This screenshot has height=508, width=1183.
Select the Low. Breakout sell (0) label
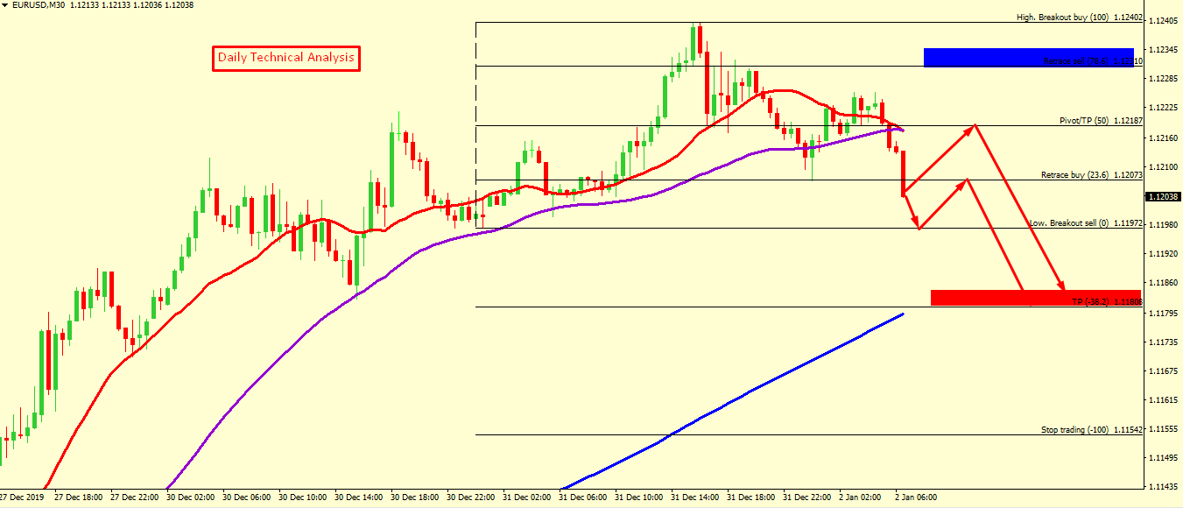1068,223
